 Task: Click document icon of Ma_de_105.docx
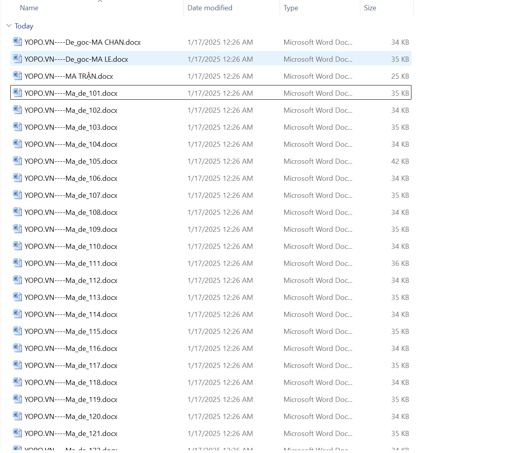click(x=17, y=161)
